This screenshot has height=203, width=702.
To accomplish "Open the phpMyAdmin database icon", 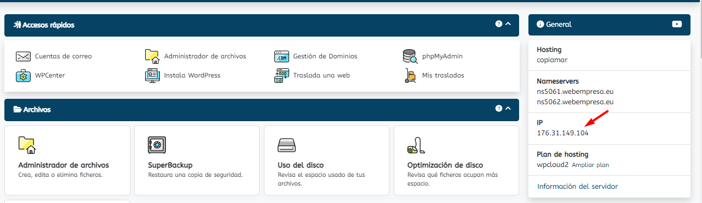I will point(410,56).
